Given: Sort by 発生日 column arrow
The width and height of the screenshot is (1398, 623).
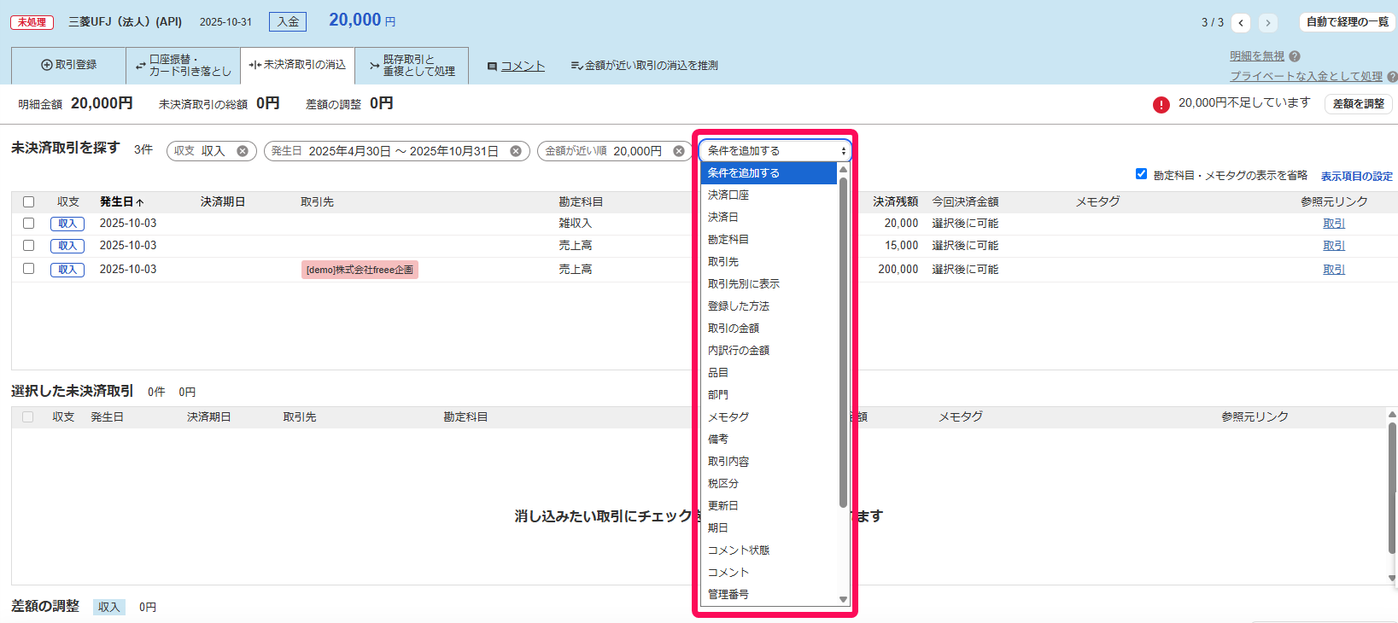Looking at the screenshot, I should (140, 202).
